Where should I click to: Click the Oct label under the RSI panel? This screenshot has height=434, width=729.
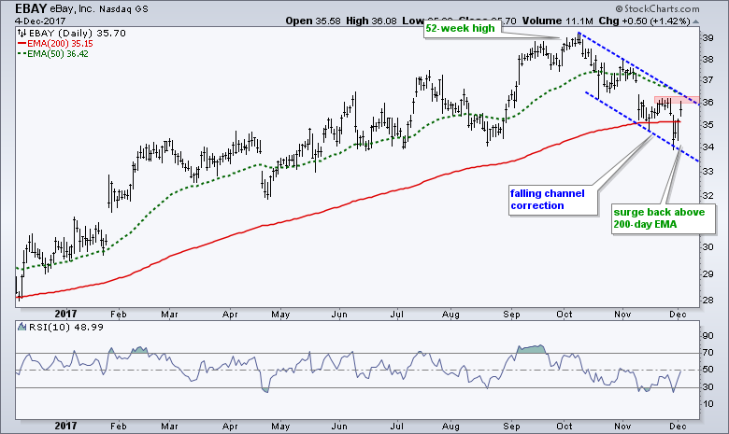[565, 427]
